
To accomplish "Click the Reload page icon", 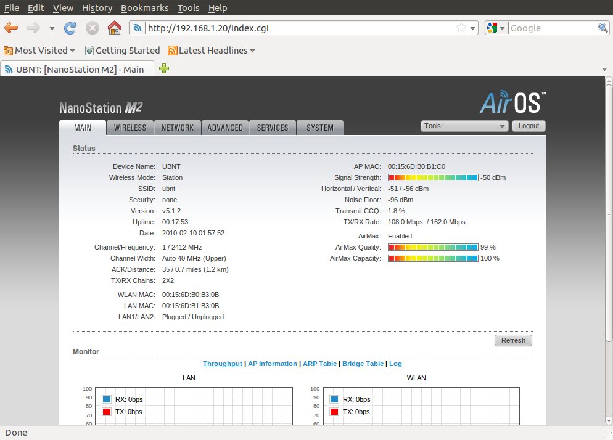I will 70,28.
